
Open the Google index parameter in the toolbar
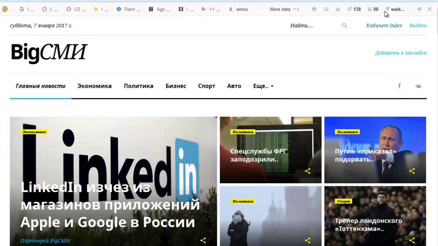26,9
